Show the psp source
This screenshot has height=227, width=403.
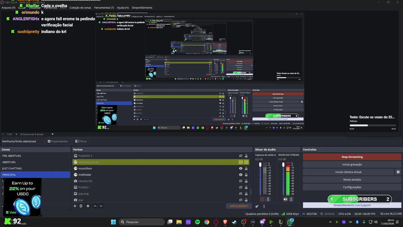point(241,200)
